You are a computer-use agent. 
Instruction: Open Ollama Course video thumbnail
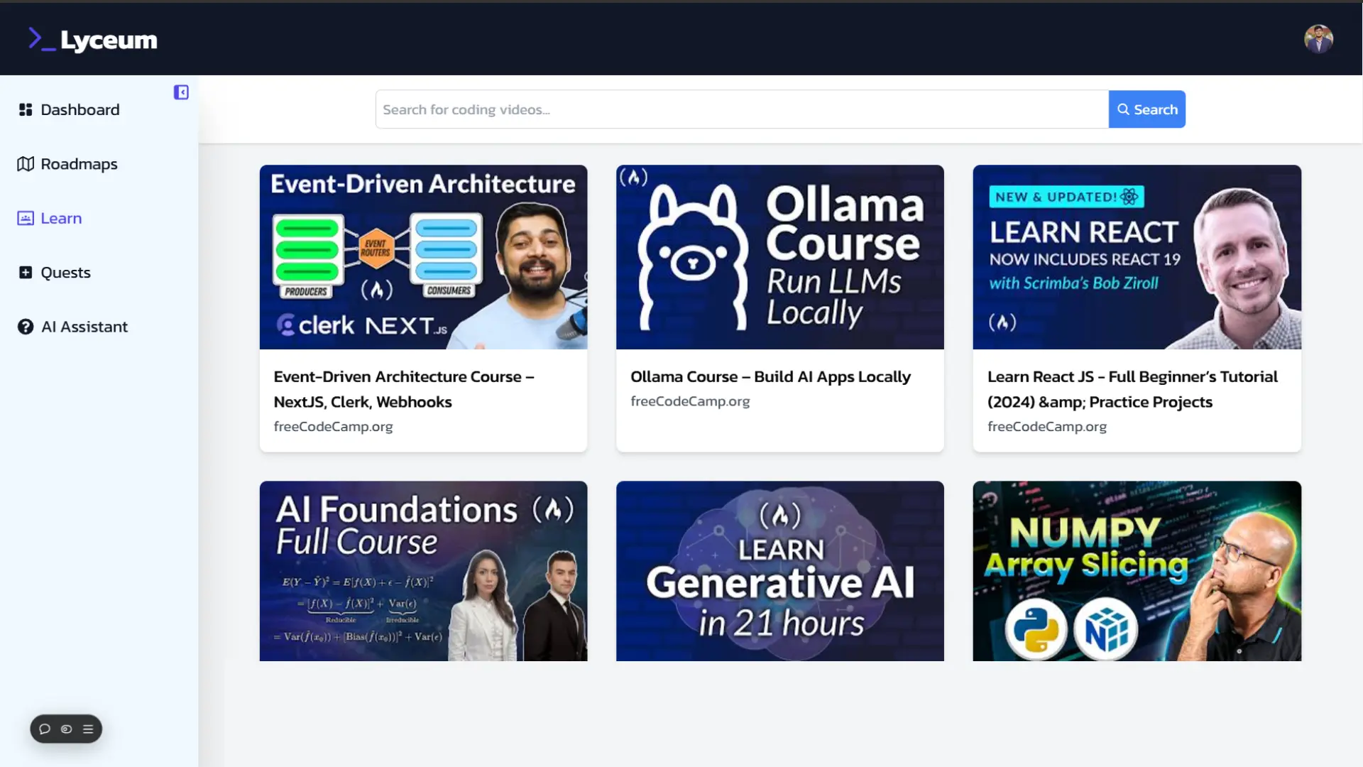point(779,257)
